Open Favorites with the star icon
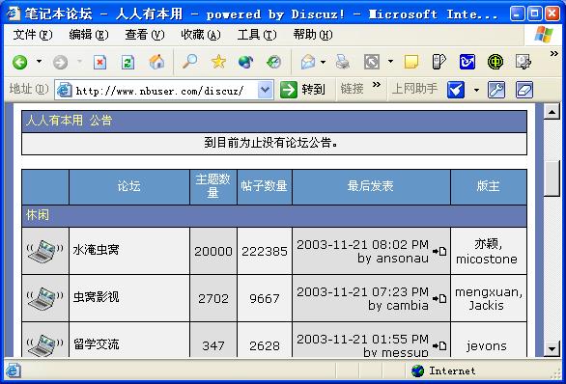The height and width of the screenshot is (384, 566). [218, 62]
